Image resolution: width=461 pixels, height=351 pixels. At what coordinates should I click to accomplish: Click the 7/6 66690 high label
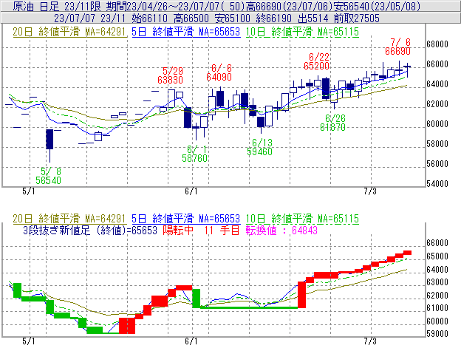[x=397, y=47]
